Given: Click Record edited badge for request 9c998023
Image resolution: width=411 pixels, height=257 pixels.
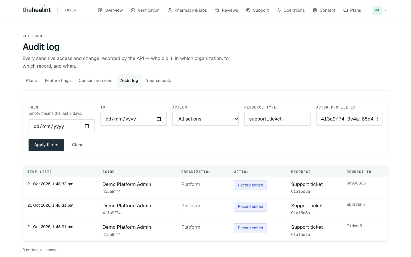Looking at the screenshot, I should pos(250,185).
